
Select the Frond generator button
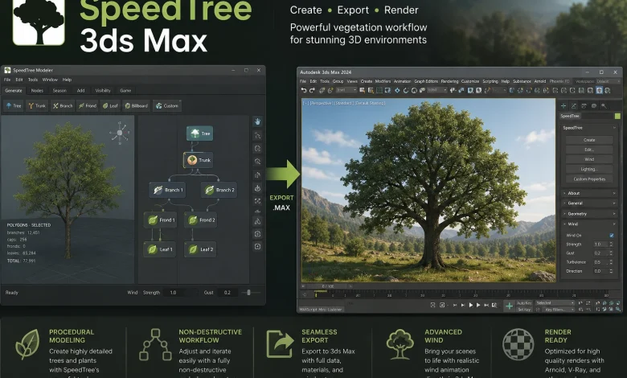coord(87,106)
